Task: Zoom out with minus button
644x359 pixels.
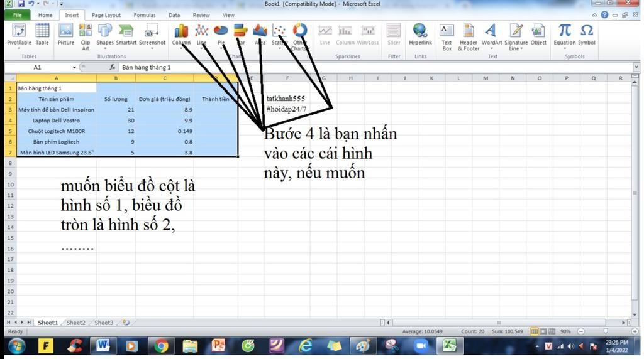Action: tap(580, 331)
